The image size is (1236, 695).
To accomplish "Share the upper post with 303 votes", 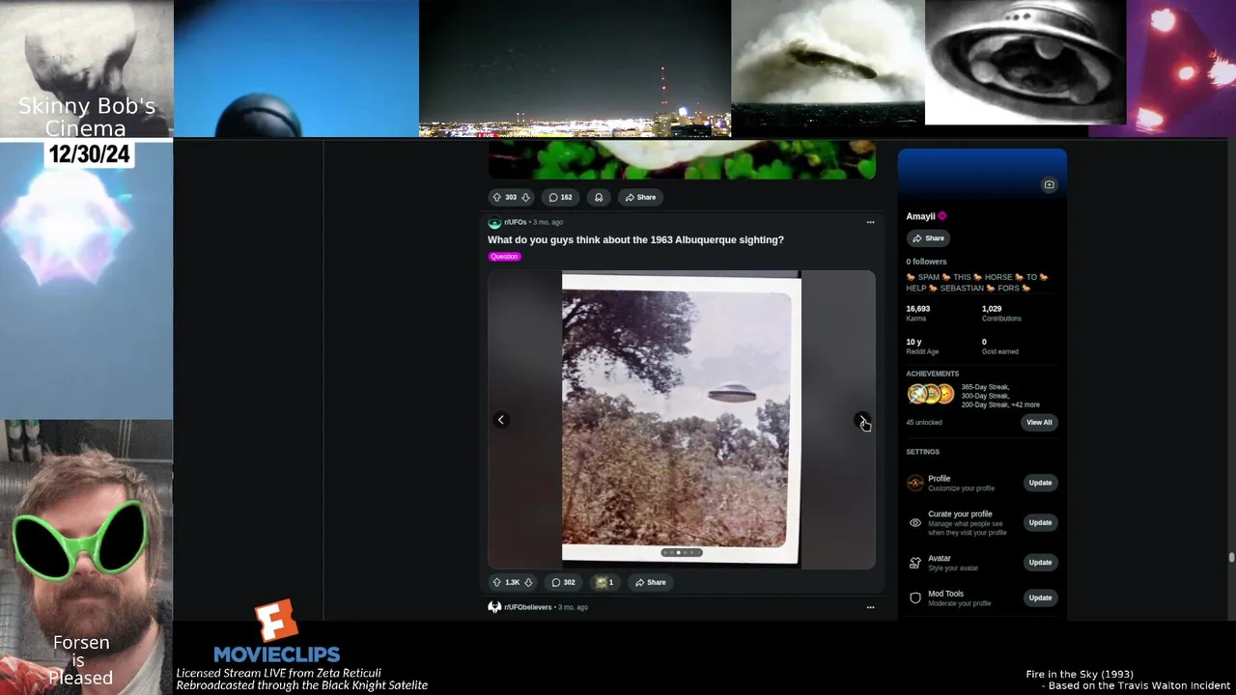I will point(640,197).
